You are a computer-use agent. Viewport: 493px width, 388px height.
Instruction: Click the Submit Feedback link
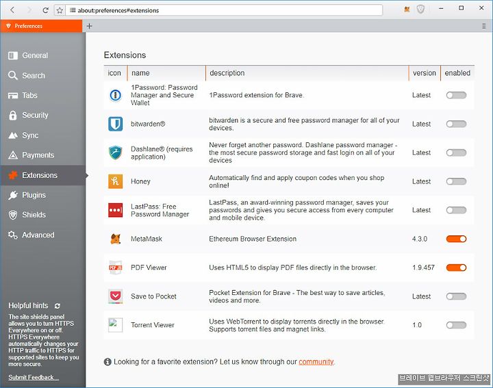[34, 377]
